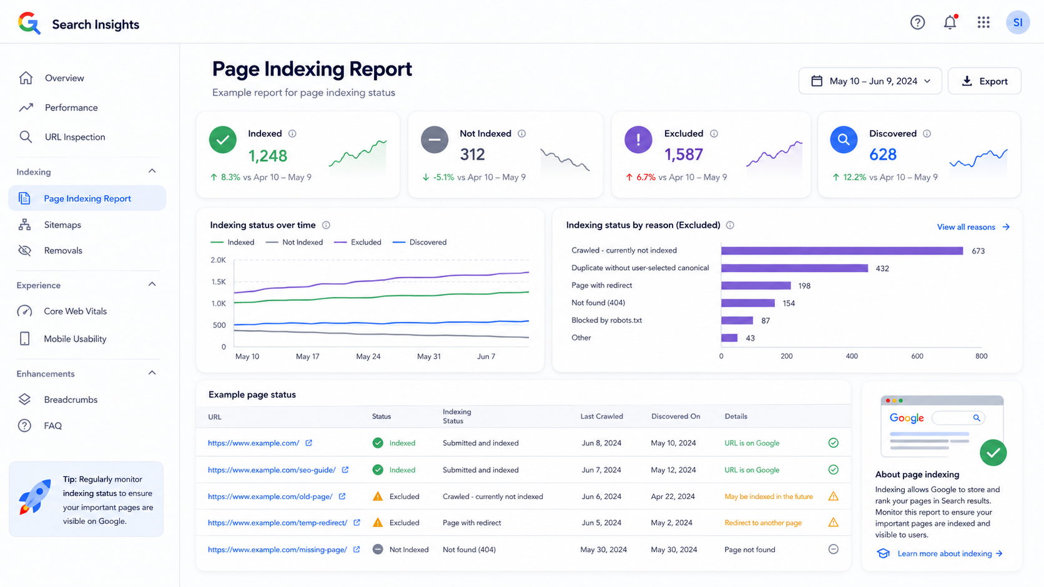This screenshot has height=587, width=1044.
Task: Click the gray Not Indexed minus card icon
Action: click(x=435, y=140)
